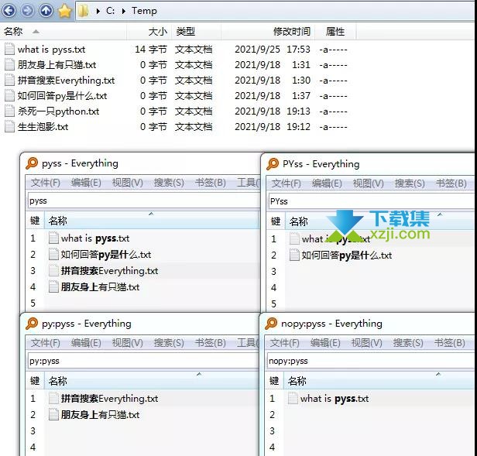Image resolution: width=477 pixels, height=456 pixels.
Task: Click Everything icon in py:pyss window title
Action: (32, 324)
